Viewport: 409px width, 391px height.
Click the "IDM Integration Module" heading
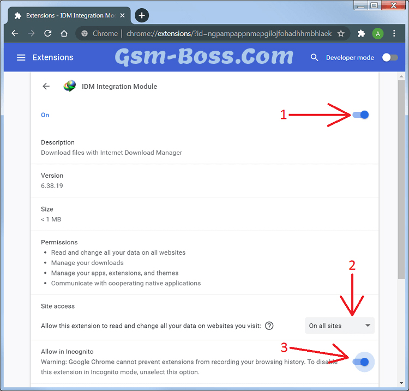click(x=119, y=86)
